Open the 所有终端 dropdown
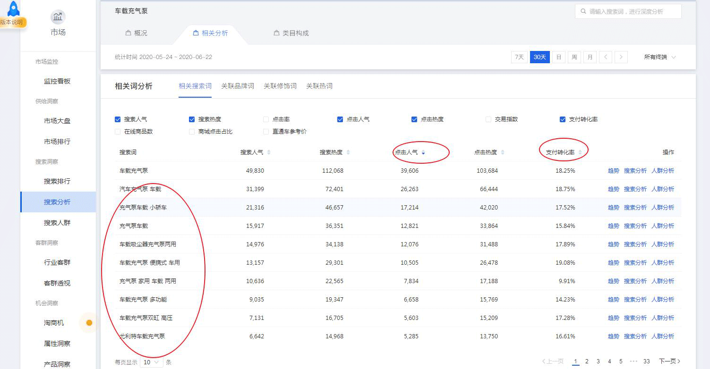 tap(660, 57)
